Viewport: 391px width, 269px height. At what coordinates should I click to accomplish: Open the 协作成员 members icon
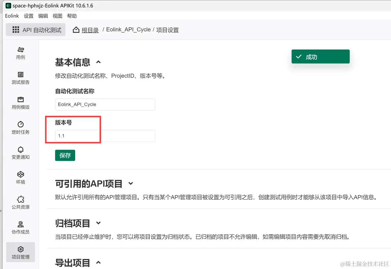pos(20,224)
